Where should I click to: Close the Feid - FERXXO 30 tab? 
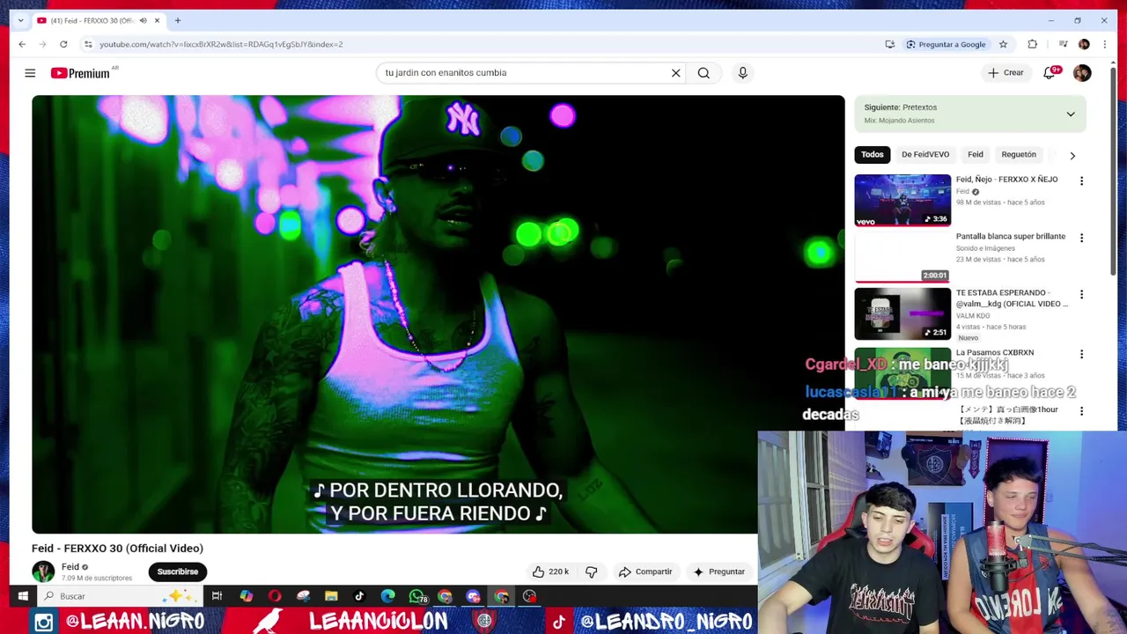click(x=157, y=20)
